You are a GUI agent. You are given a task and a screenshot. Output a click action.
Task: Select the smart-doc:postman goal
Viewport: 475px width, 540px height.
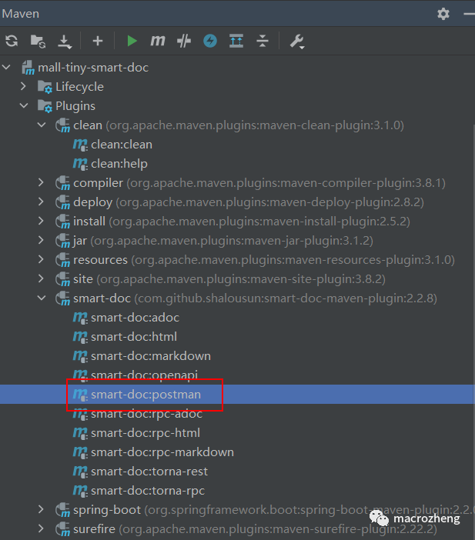[146, 395]
